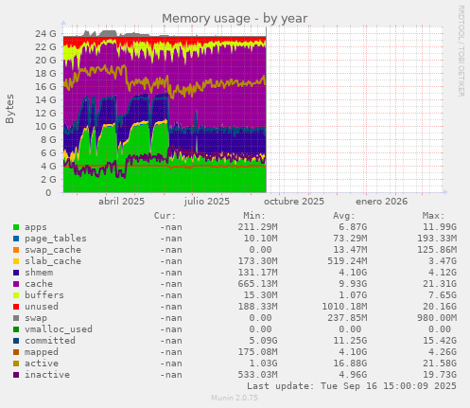
Task: Click the orange swap_cache legend swatch
Action: [16, 250]
